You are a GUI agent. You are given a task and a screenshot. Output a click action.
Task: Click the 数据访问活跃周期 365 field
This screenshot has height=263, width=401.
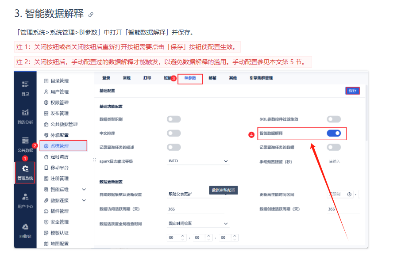[x=196, y=209]
